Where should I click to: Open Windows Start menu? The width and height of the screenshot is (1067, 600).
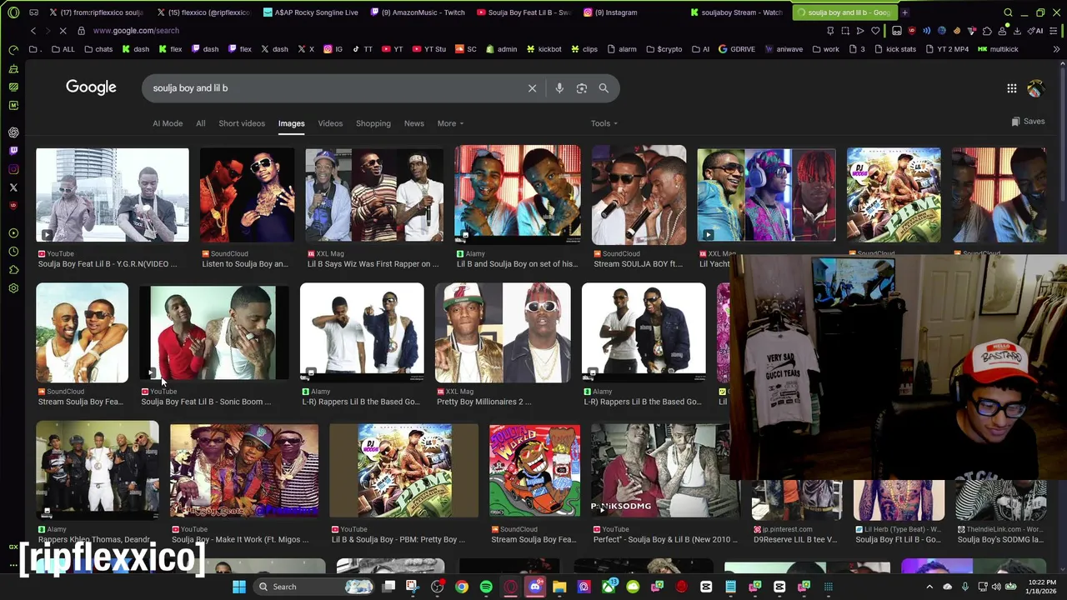click(x=239, y=587)
